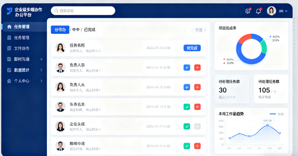Click avatar on 东务名关 row
This screenshot has width=298, height=156.
click(x=60, y=106)
